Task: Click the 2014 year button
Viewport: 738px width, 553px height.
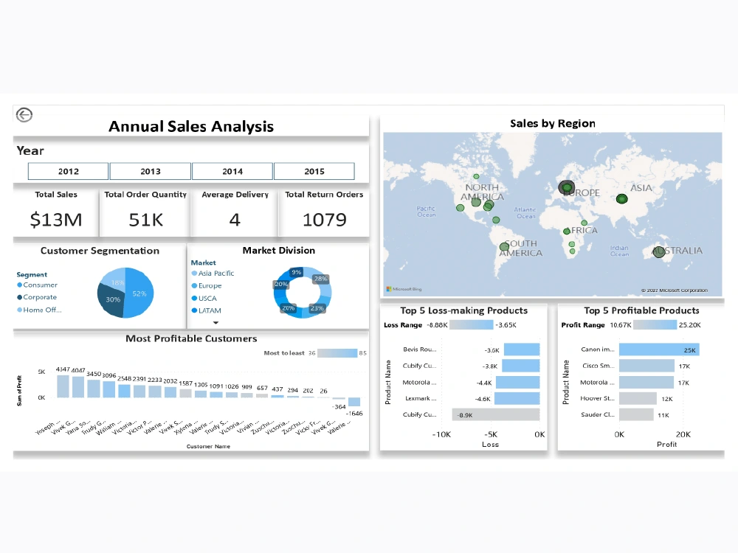Action: click(232, 170)
